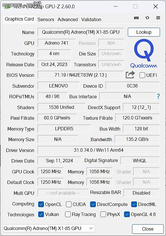
Task: Click the Transistors field showing Unknown
Action: (111, 64)
